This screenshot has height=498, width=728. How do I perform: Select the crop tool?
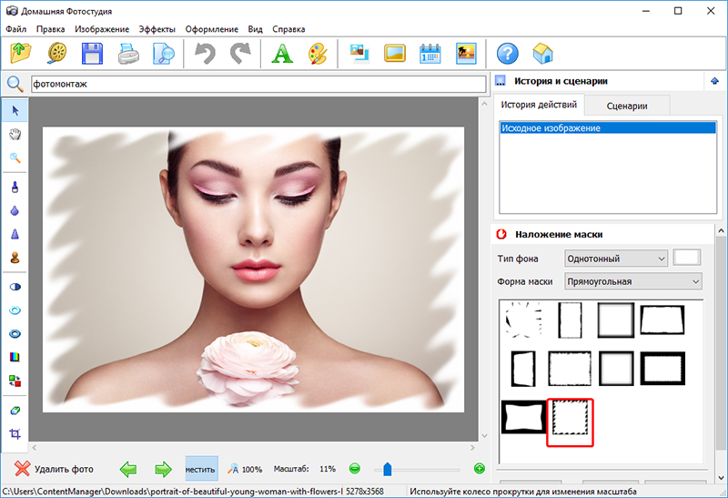click(15, 434)
